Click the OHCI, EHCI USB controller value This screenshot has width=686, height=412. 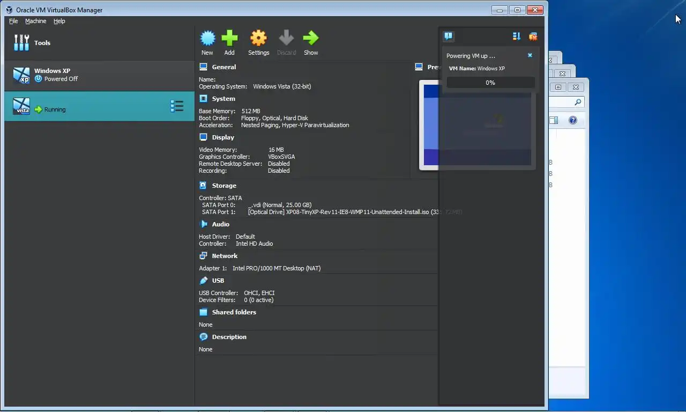[x=259, y=293]
